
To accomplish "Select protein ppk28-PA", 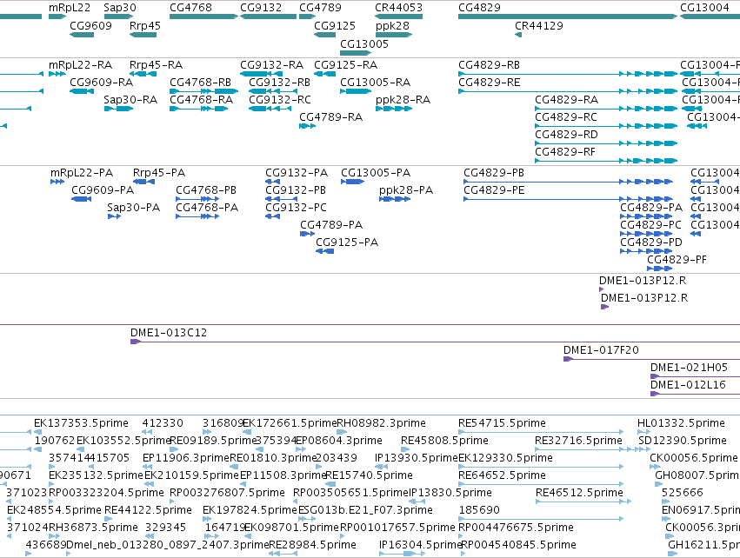I will [x=395, y=199].
